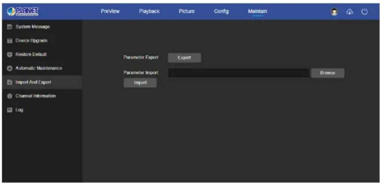Screen dimensions: 380x183
Task: Click the Export button
Action: click(184, 58)
